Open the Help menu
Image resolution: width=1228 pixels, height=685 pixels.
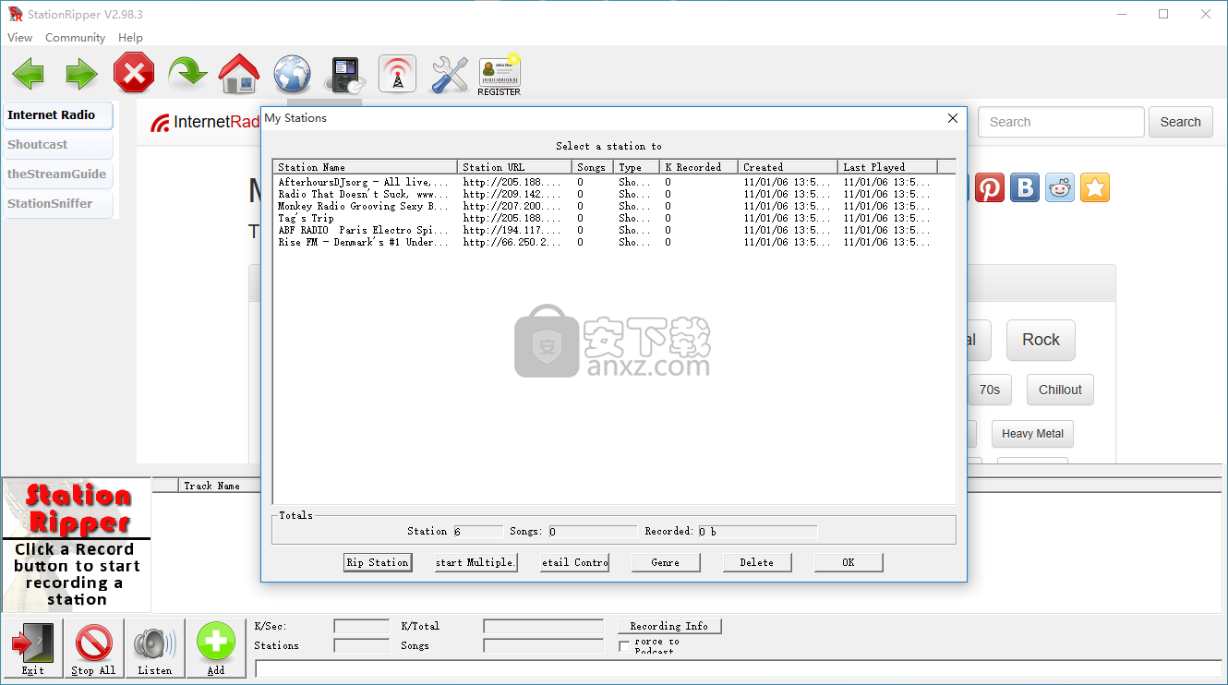coord(130,37)
